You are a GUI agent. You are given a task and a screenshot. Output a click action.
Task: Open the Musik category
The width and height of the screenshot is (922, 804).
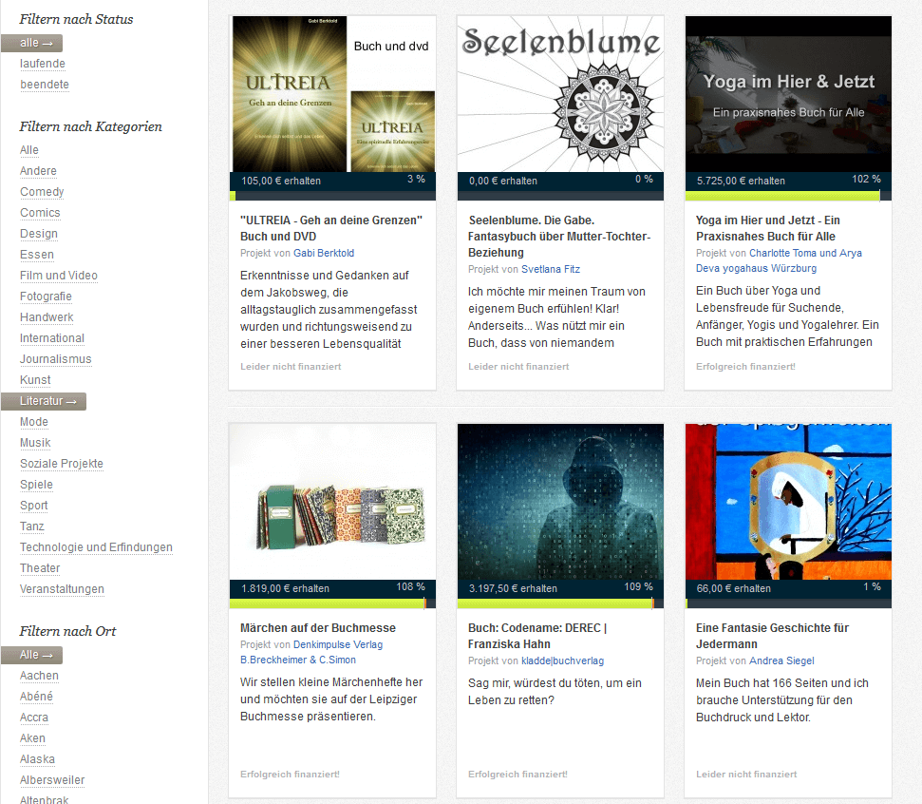click(x=35, y=443)
